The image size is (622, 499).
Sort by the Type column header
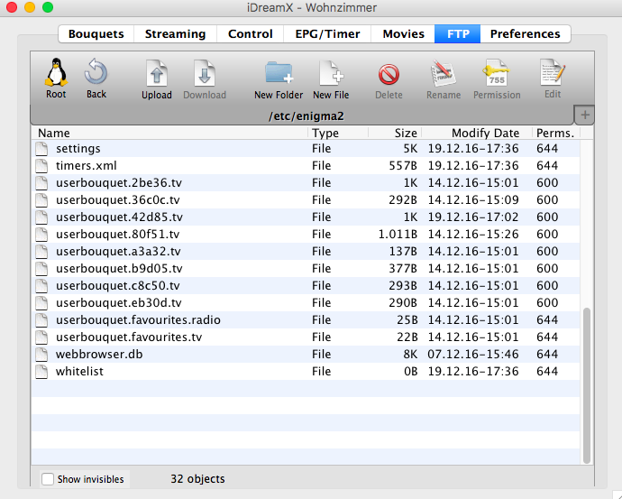[338, 133]
